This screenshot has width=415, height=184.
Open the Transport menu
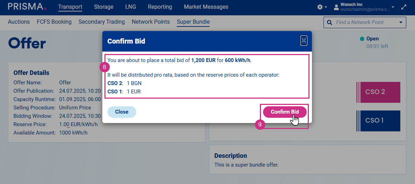click(70, 7)
